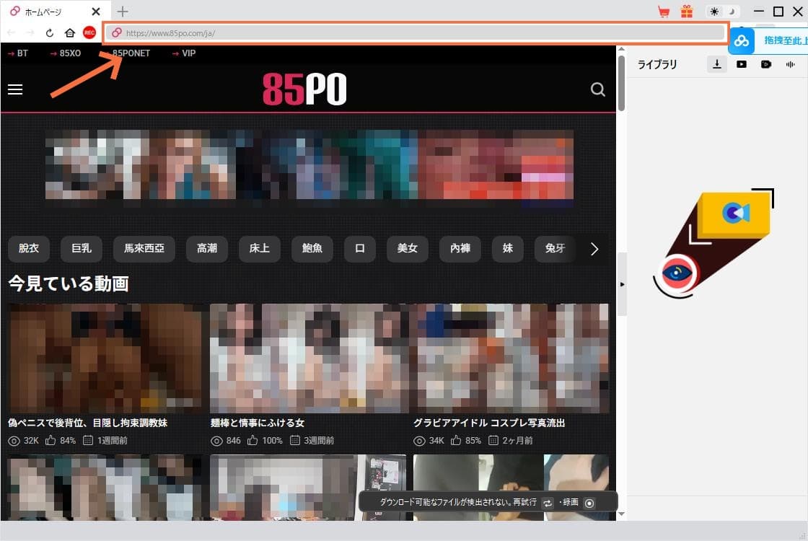Click the 今見ている動画 section heading
Image resolution: width=808 pixels, height=541 pixels.
coord(69,283)
